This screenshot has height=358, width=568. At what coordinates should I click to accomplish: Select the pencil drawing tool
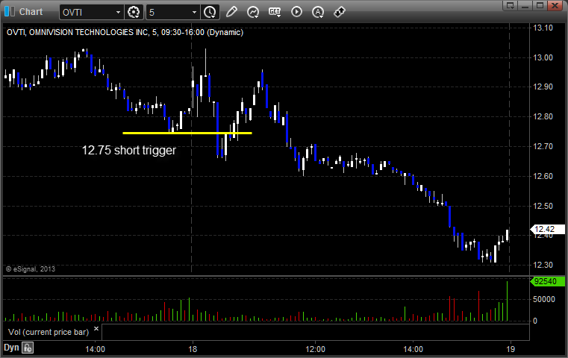pos(231,12)
